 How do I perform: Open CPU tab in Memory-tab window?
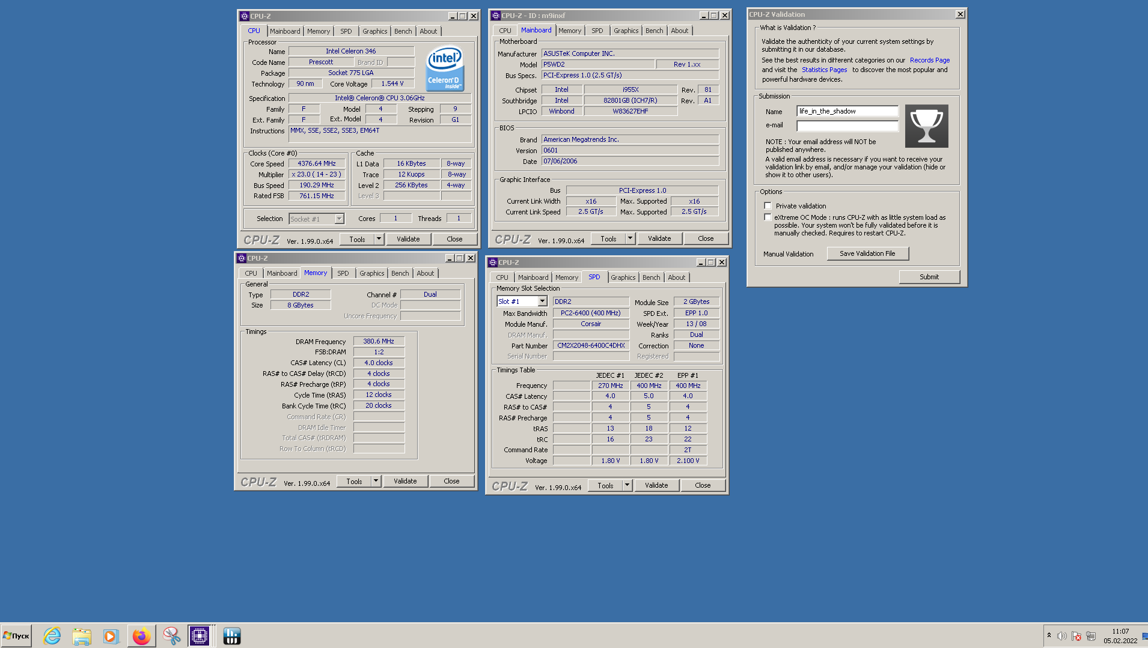pos(251,273)
